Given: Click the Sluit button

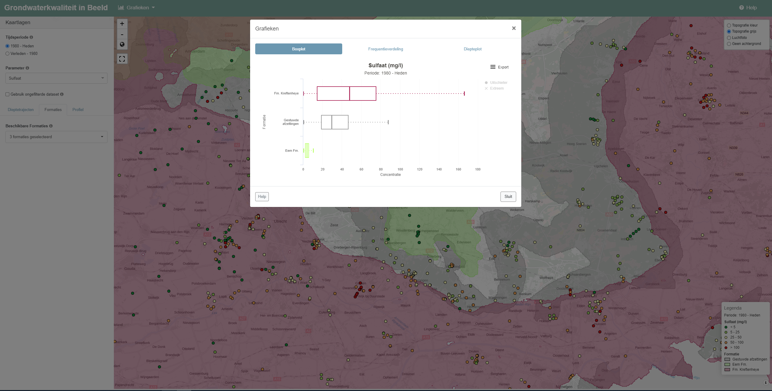Looking at the screenshot, I should 508,197.
